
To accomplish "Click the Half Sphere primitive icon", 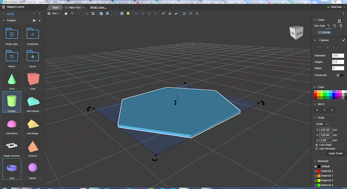I will [12, 124].
